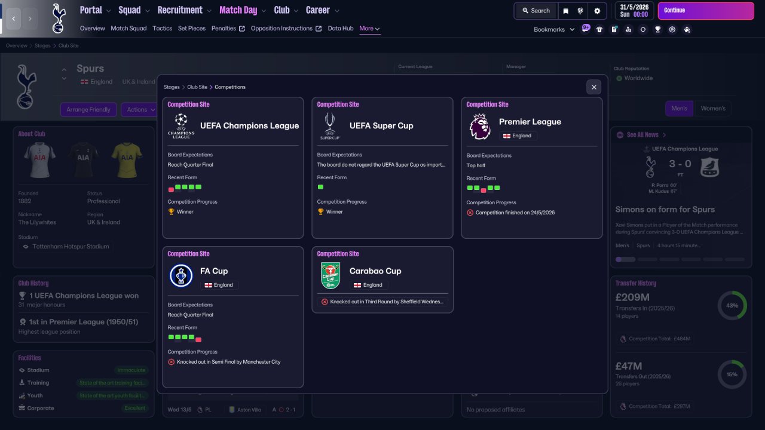
Task: Open the FA Cup Competition Site link
Action: (188, 254)
